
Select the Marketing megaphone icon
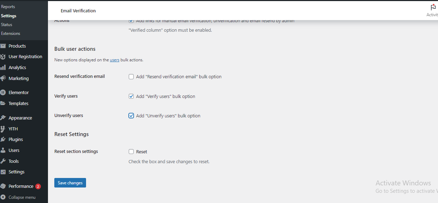(x=3, y=78)
